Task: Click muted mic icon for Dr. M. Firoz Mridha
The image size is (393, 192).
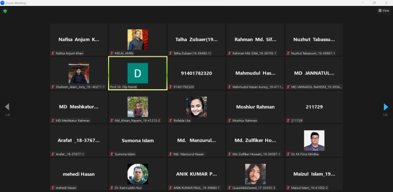Action: pyautogui.click(x=288, y=154)
